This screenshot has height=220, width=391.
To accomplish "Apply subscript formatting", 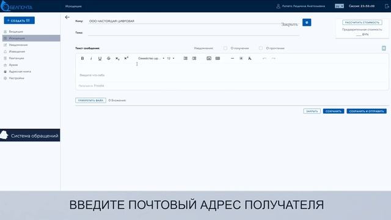I will click(x=117, y=59).
